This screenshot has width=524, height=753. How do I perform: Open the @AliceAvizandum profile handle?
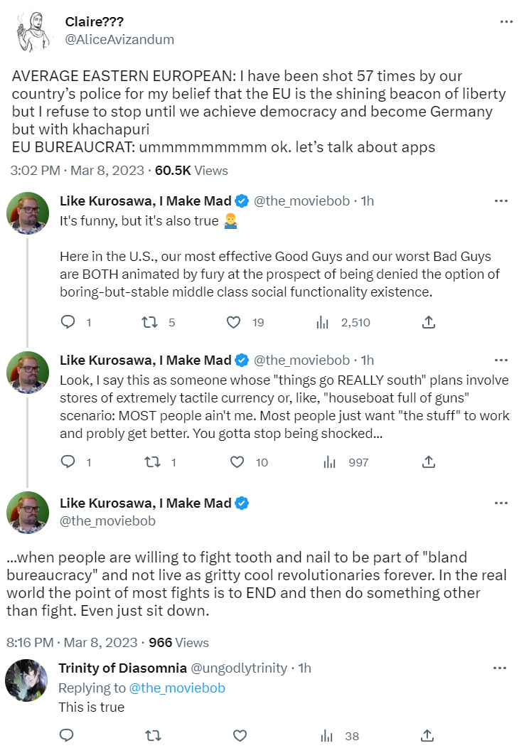119,40
